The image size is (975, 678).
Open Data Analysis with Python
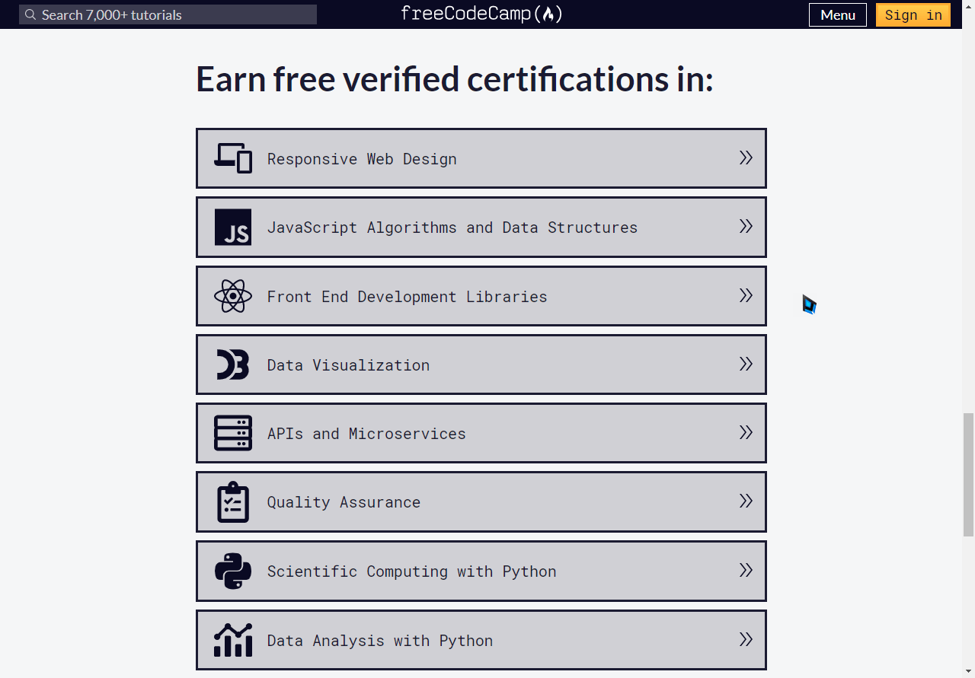[481, 640]
